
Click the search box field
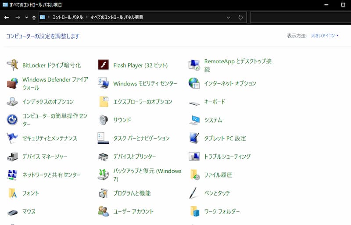[x=298, y=18]
